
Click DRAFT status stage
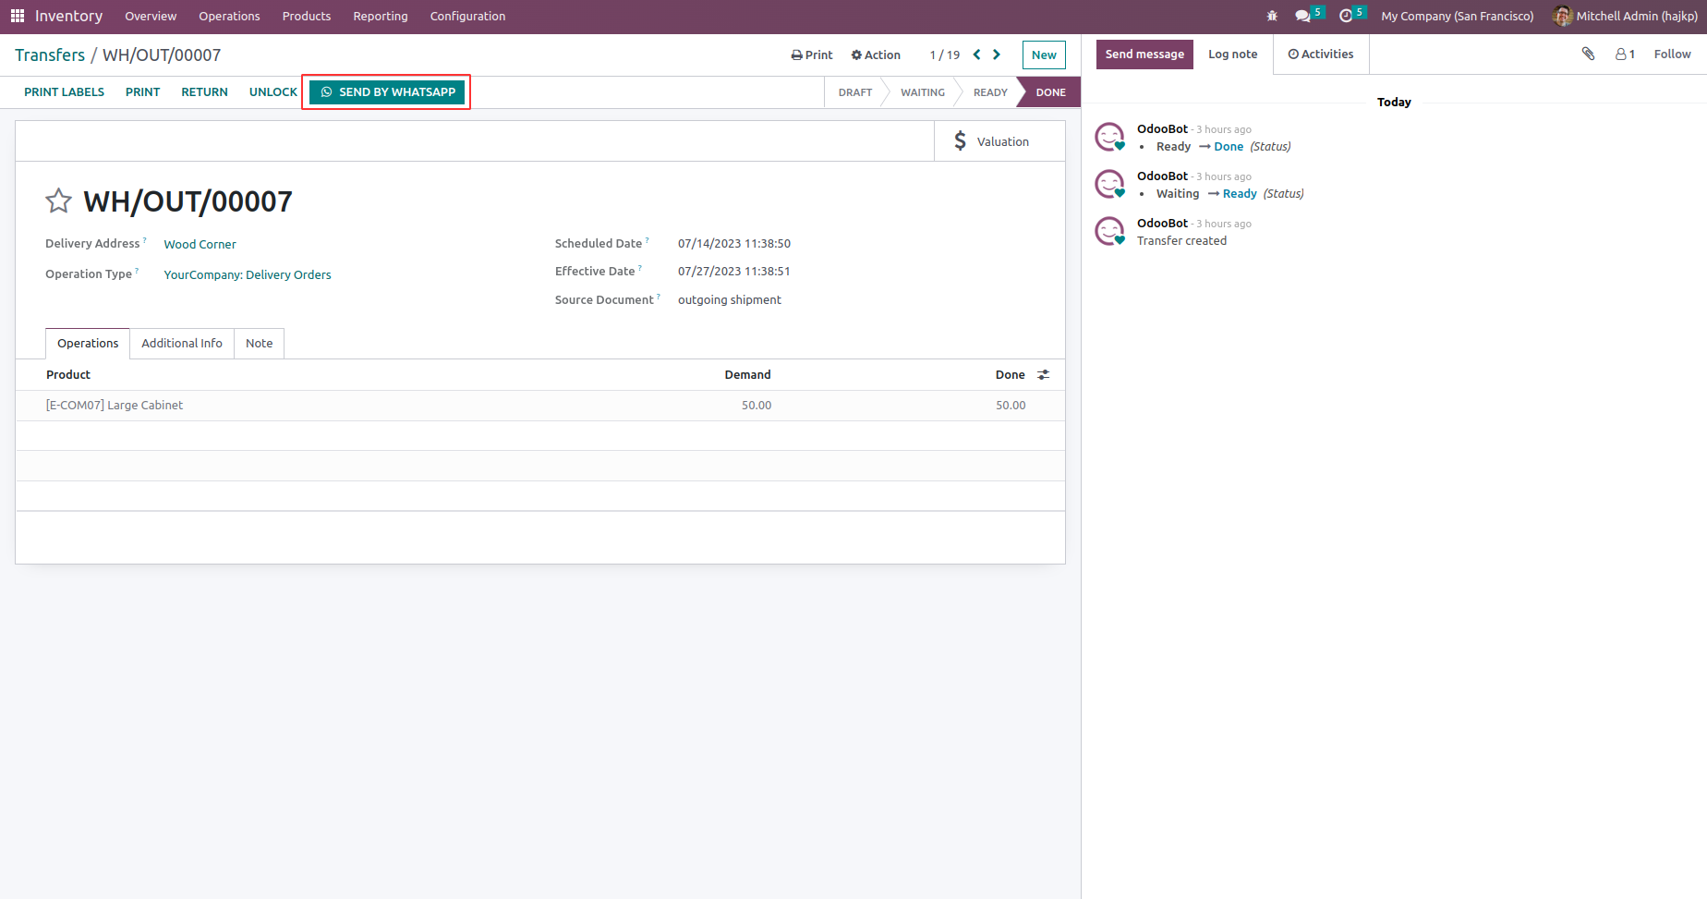tap(855, 92)
